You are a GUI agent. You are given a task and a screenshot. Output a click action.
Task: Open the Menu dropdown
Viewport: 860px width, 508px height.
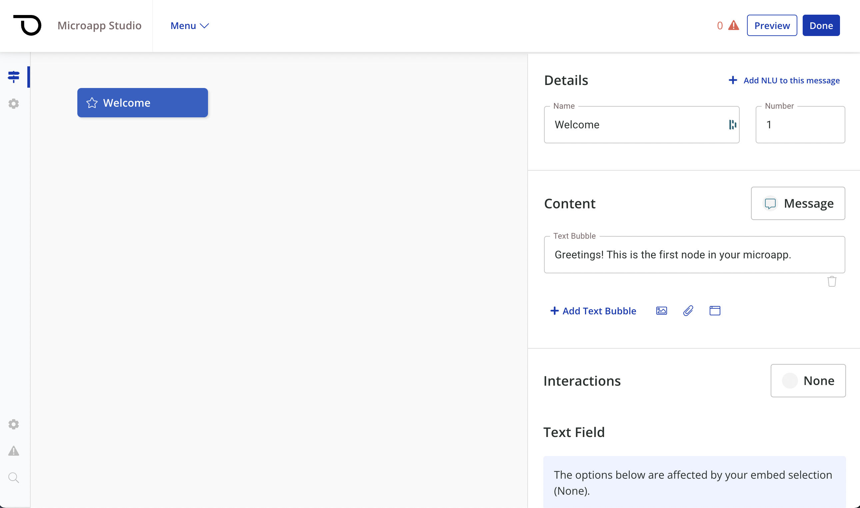pyautogui.click(x=190, y=26)
